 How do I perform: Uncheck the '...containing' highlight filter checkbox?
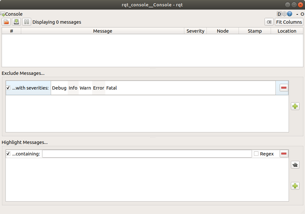pos(8,154)
